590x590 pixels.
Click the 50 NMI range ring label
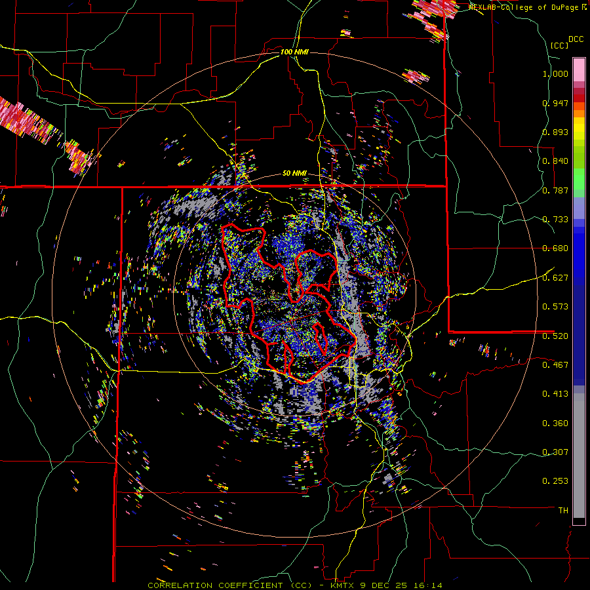click(x=294, y=174)
